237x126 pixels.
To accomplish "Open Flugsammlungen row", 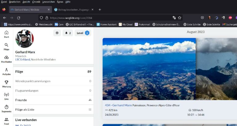I will (53, 90).
